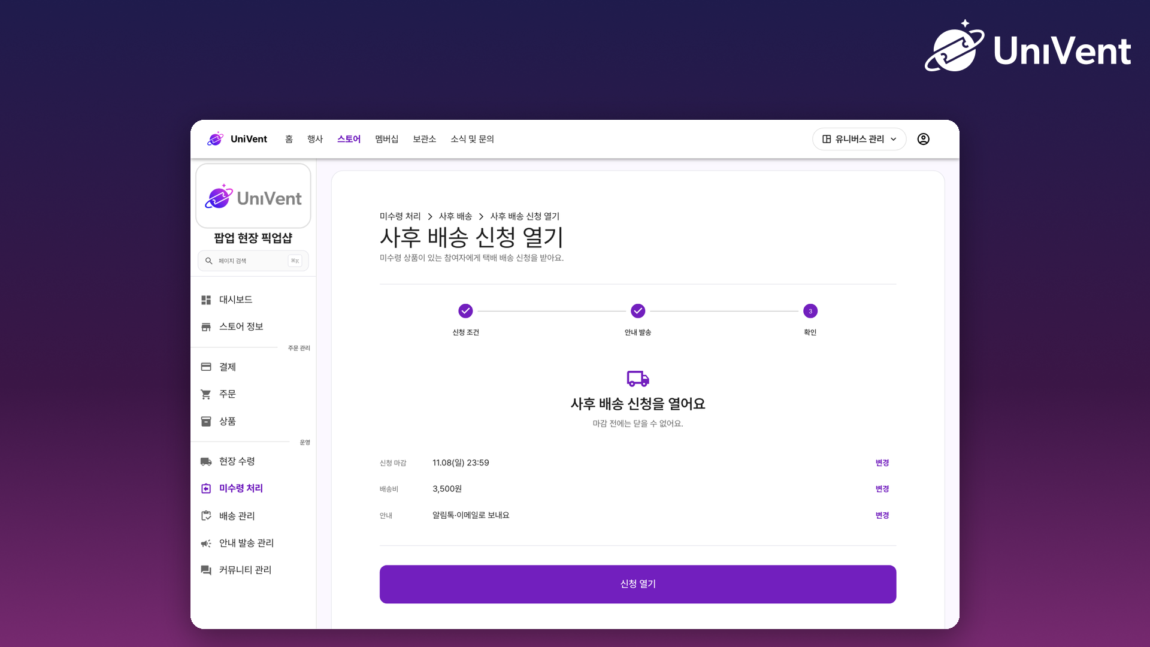
Task: Open 커뮤니티 관리 in sidebar
Action: click(253, 570)
